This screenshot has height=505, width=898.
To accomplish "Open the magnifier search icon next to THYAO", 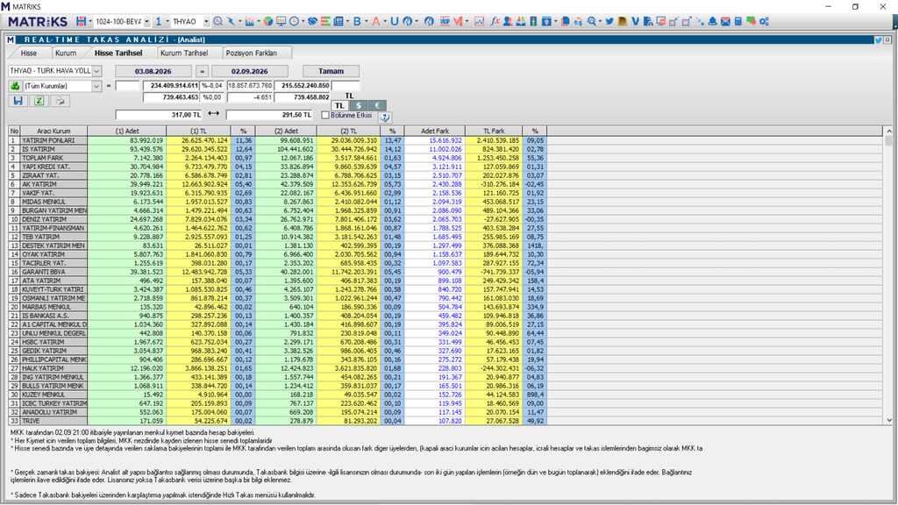I will coord(217,21).
